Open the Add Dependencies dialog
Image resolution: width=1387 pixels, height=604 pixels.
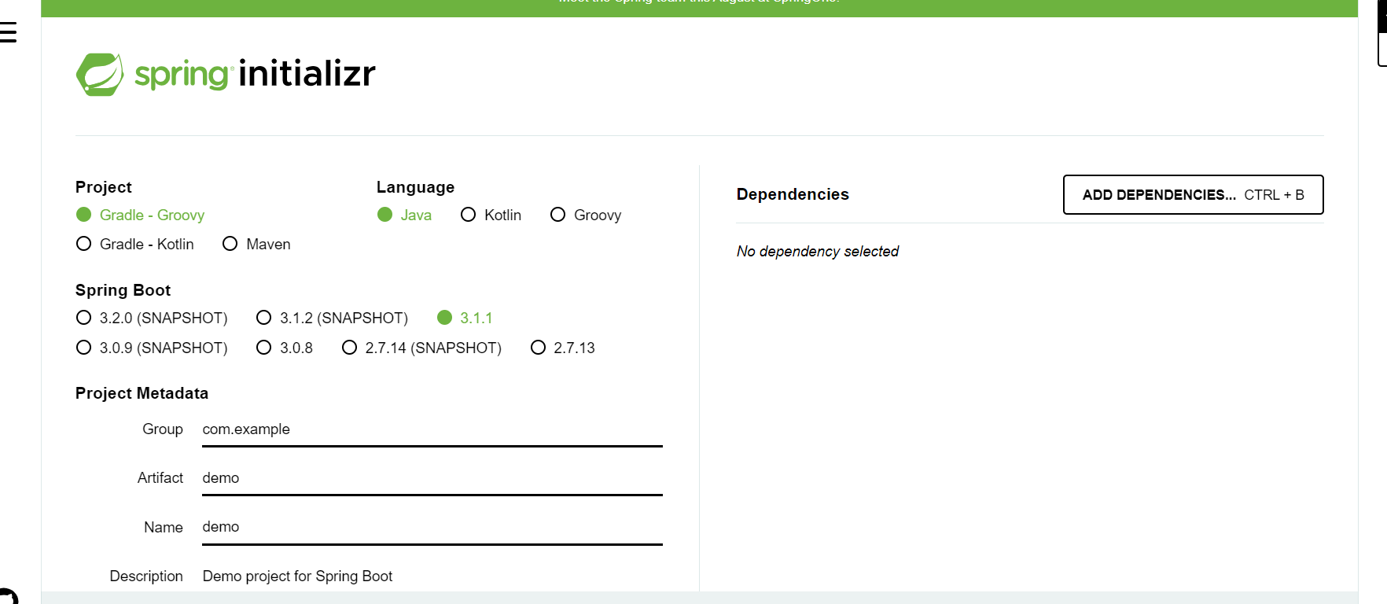pyautogui.click(x=1193, y=194)
